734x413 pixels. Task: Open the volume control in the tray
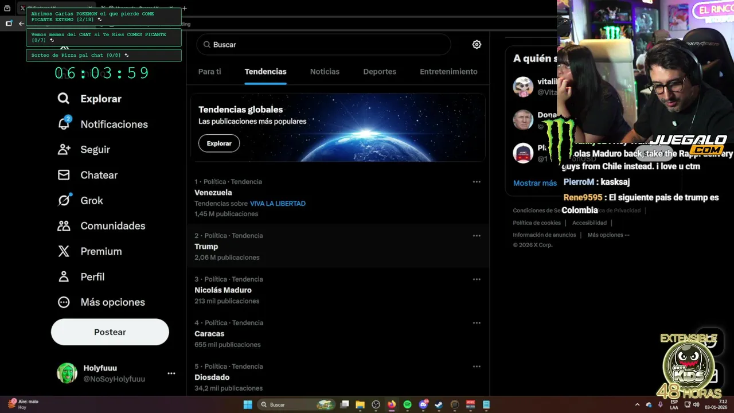click(x=697, y=404)
